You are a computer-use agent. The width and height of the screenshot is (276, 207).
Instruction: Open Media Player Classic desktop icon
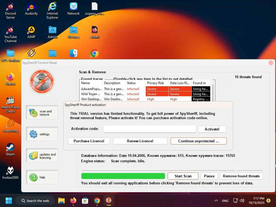coord(11,105)
